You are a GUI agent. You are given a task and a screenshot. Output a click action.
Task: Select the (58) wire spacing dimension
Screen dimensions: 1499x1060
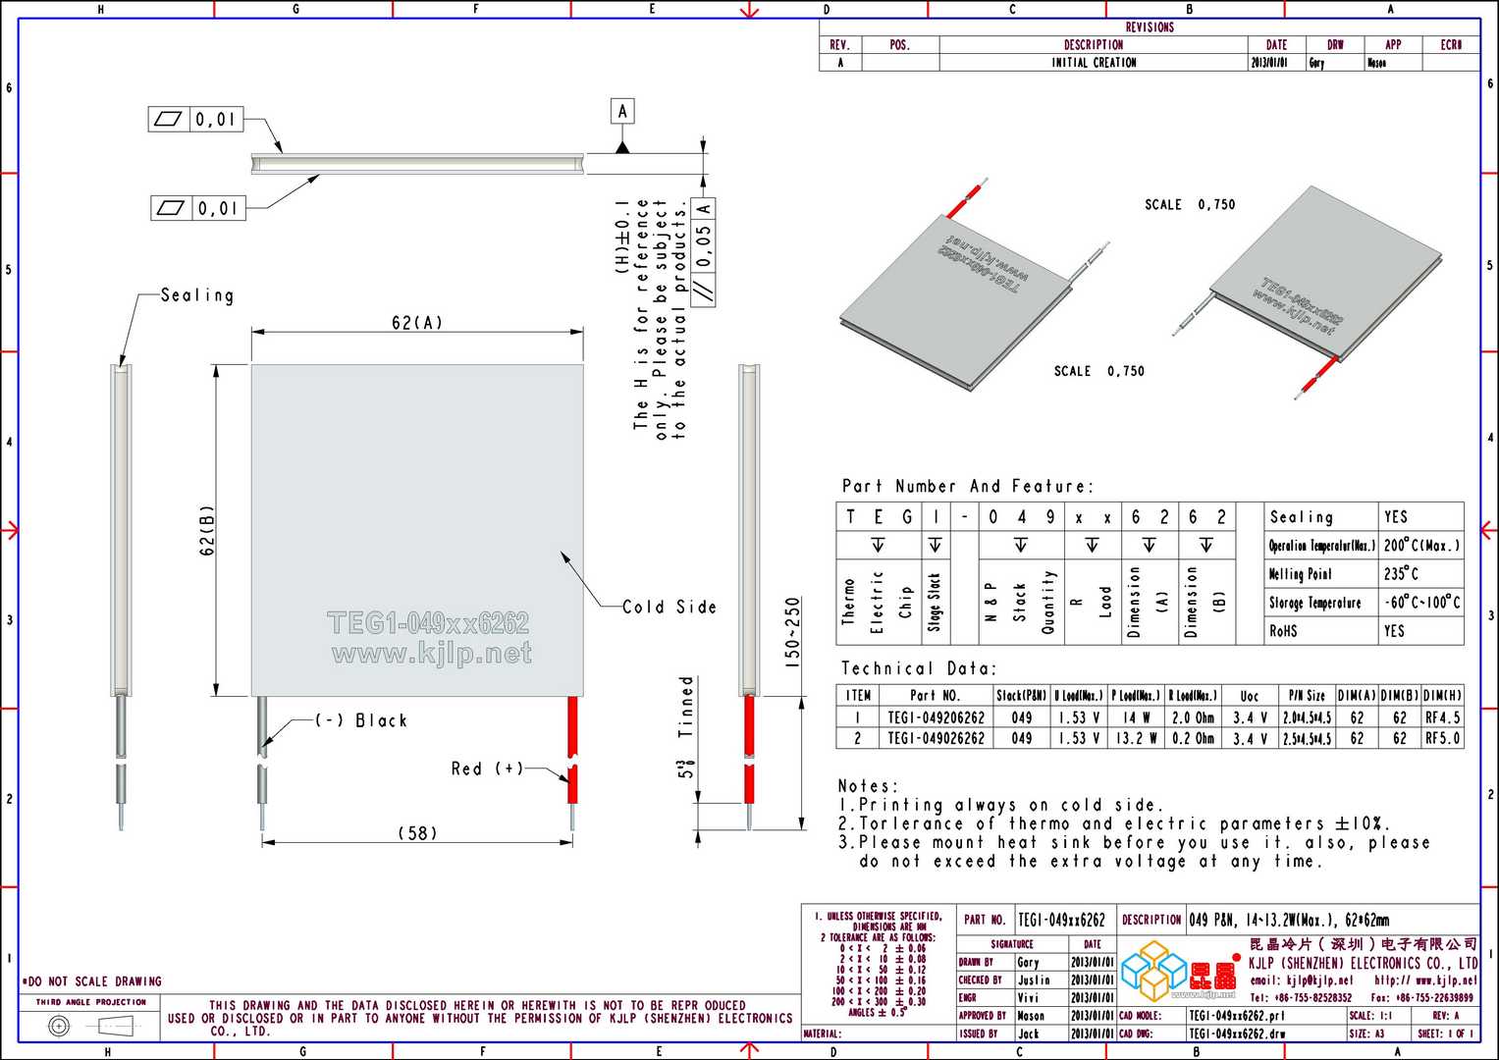point(417,832)
